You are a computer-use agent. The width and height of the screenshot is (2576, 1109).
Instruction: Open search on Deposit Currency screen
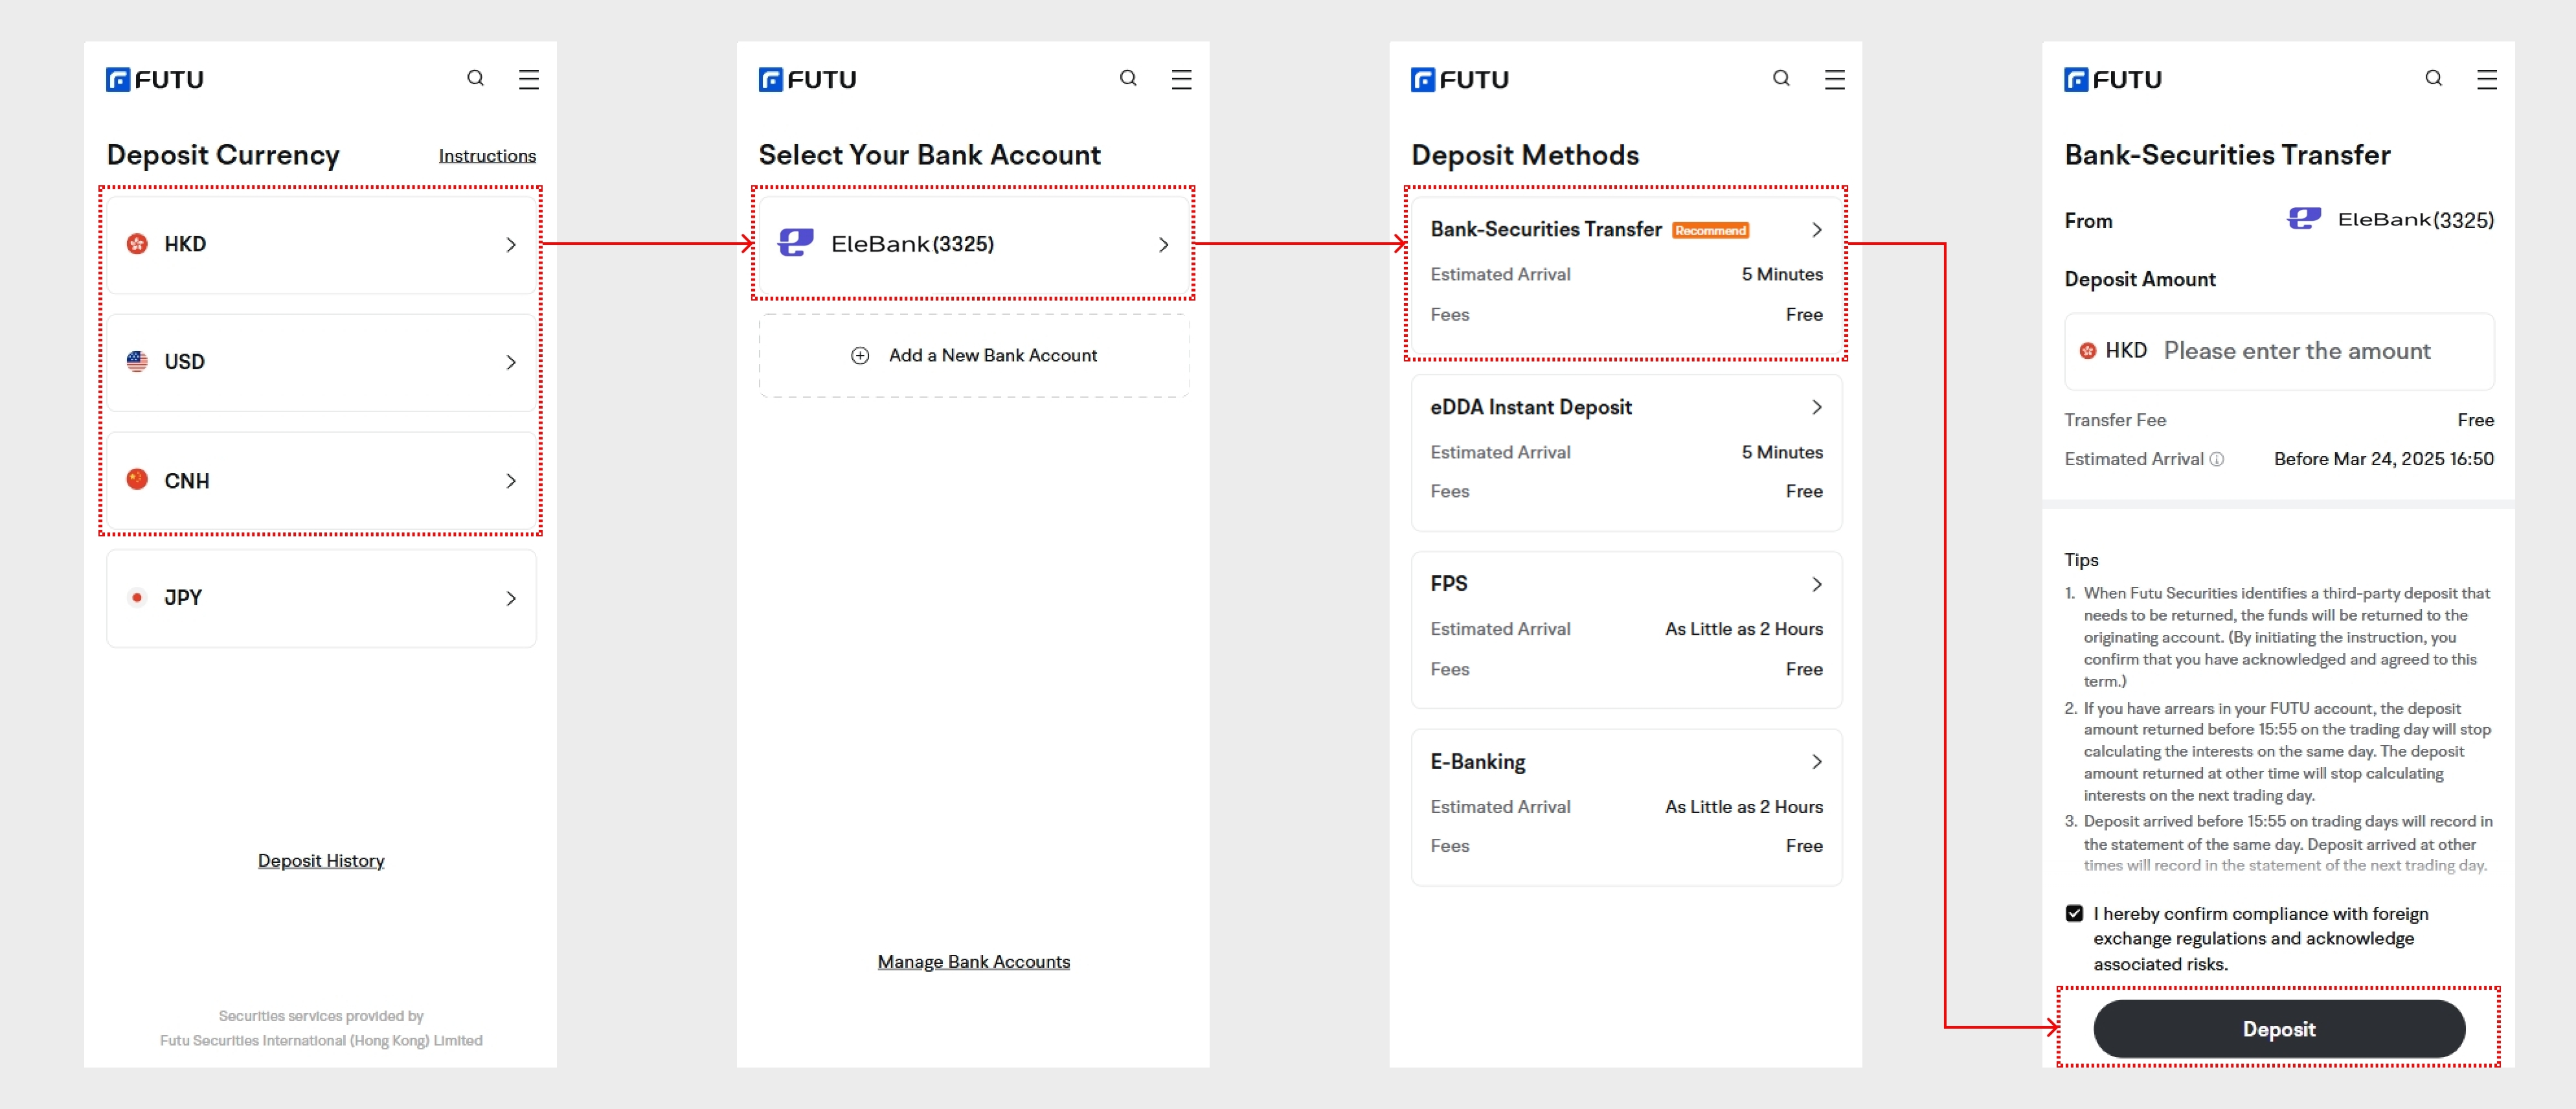476,78
